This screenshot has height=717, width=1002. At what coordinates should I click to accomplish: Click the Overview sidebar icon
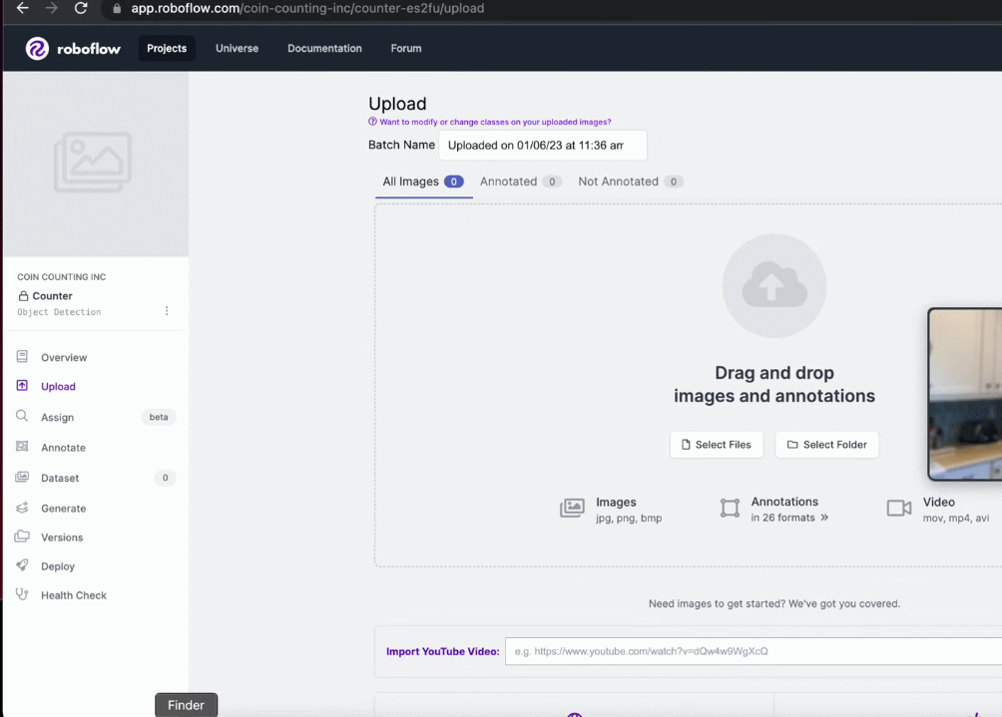click(x=22, y=356)
